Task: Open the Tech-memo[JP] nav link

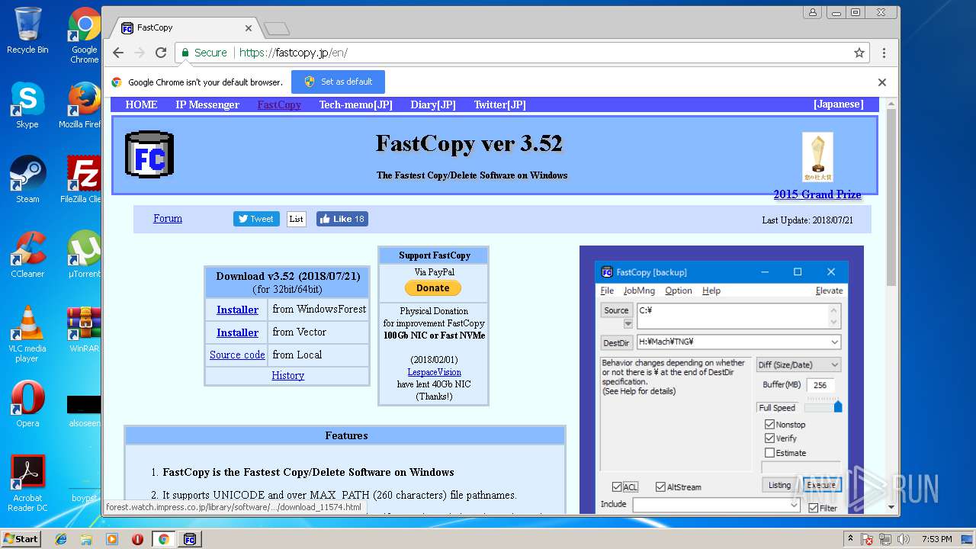Action: point(355,104)
